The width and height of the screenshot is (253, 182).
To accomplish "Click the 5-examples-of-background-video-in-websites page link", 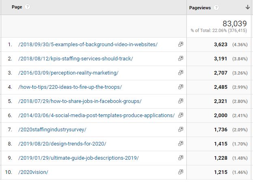I will (x=88, y=45).
